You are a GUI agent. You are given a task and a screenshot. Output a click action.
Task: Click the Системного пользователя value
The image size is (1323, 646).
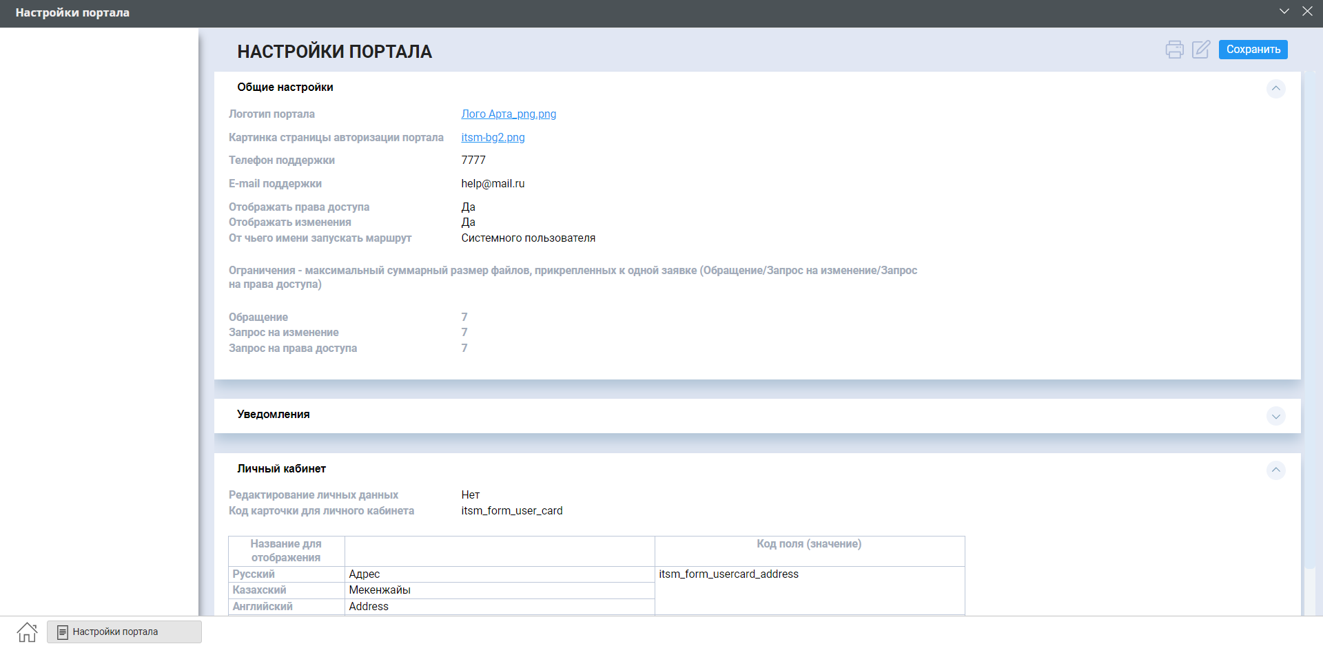[528, 238]
